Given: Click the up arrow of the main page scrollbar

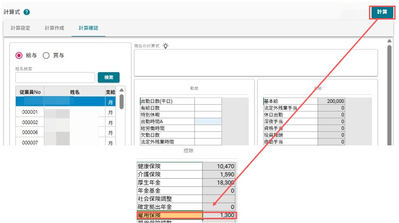Looking at the screenshot, I should click(x=389, y=41).
